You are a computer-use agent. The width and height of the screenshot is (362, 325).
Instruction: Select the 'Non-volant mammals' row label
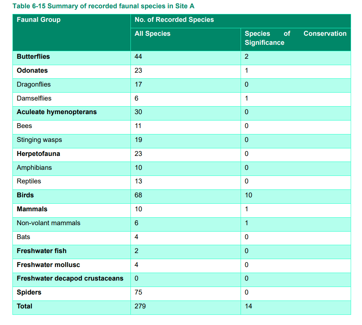[49, 223]
